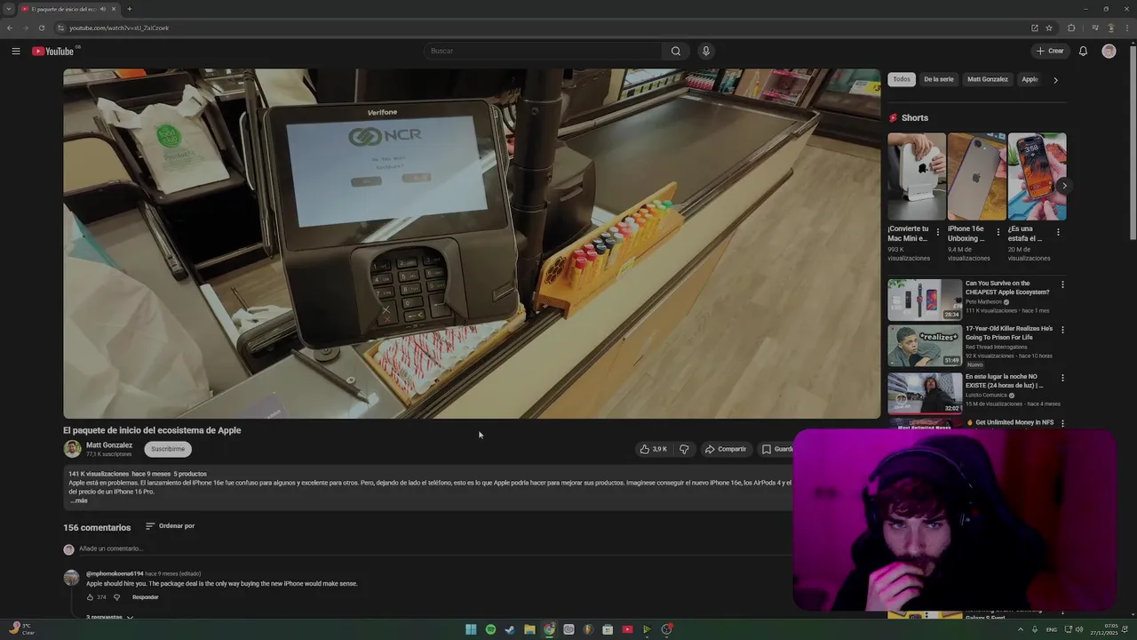Open Matt Gonzalez channel name link
The height and width of the screenshot is (640, 1137).
coord(109,445)
